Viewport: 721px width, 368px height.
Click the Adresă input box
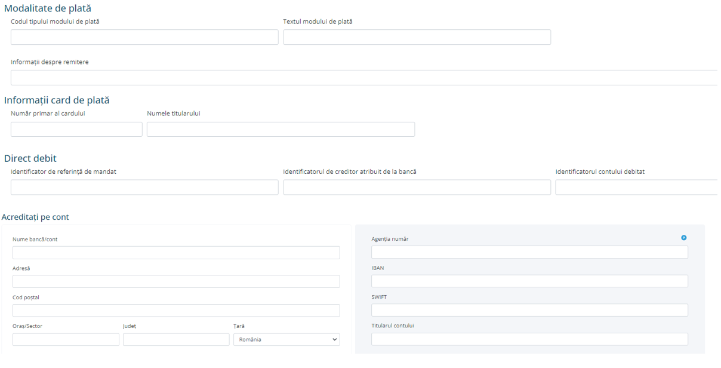(176, 281)
